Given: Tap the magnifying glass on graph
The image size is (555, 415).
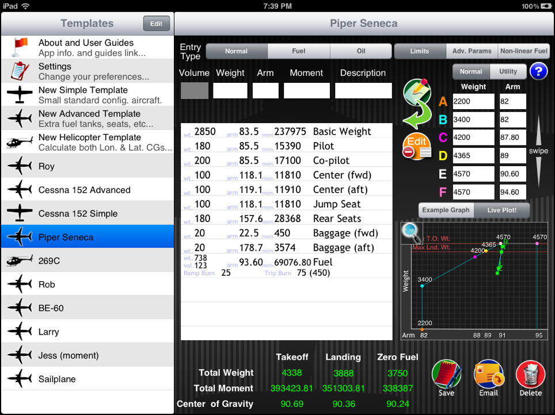Looking at the screenshot, I should pyautogui.click(x=411, y=232).
